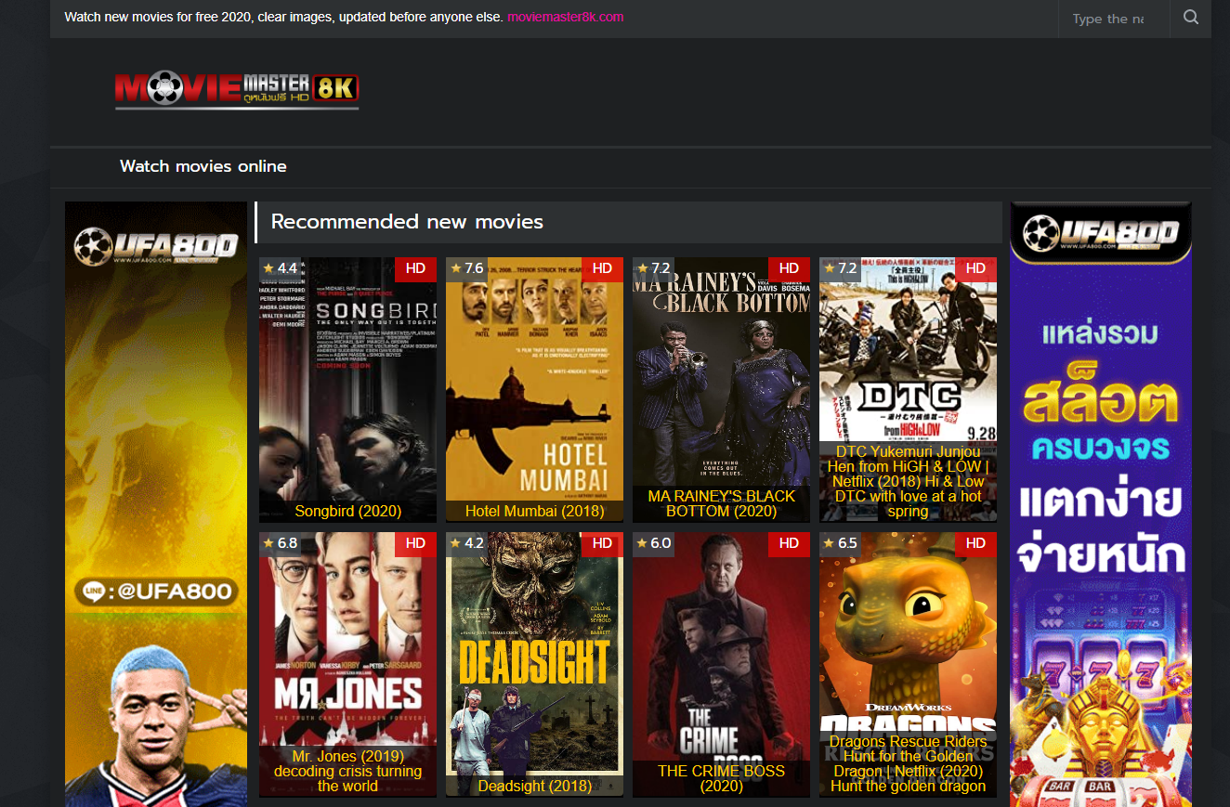Open the moviemaster8k.com link
This screenshot has width=1230, height=807.
coord(566,18)
